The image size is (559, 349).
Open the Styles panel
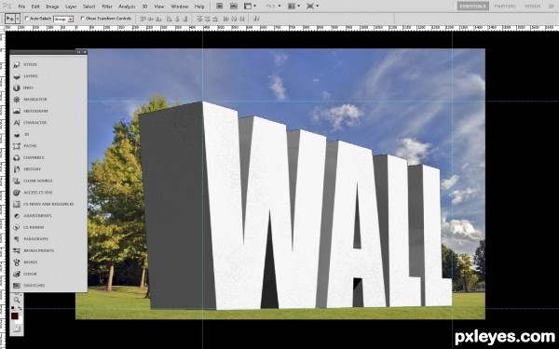tap(25, 64)
